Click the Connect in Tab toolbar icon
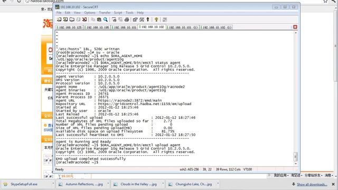 (72, 20)
